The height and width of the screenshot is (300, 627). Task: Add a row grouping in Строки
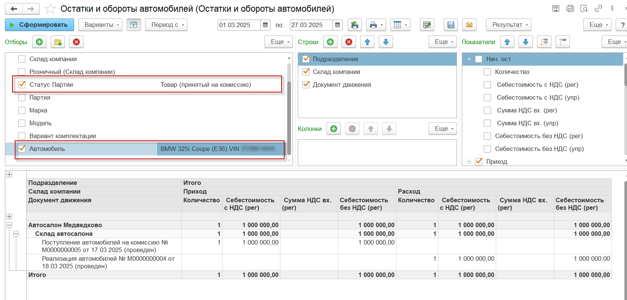click(x=330, y=42)
